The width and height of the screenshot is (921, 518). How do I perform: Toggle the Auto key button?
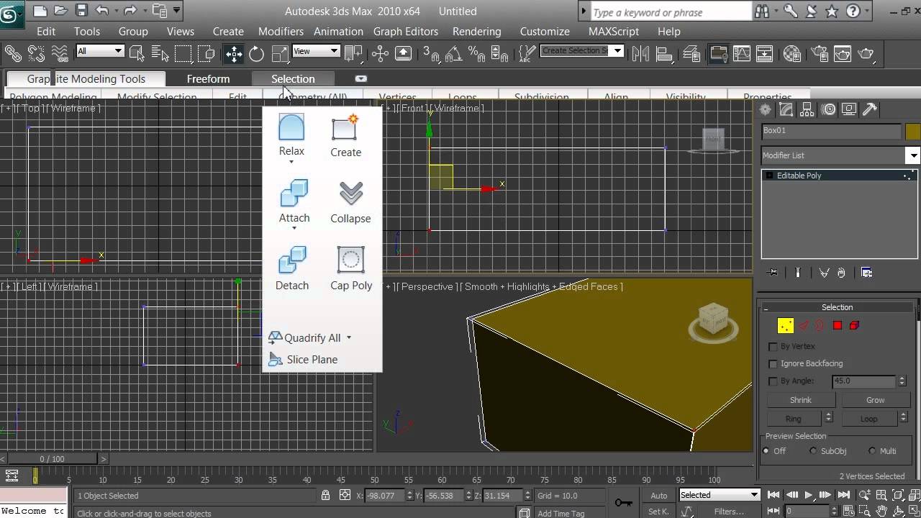point(659,495)
